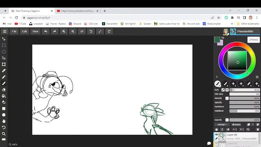This screenshot has height=147, width=261.
Task: Toggle visibility of Layer #2
Action: tap(217, 134)
